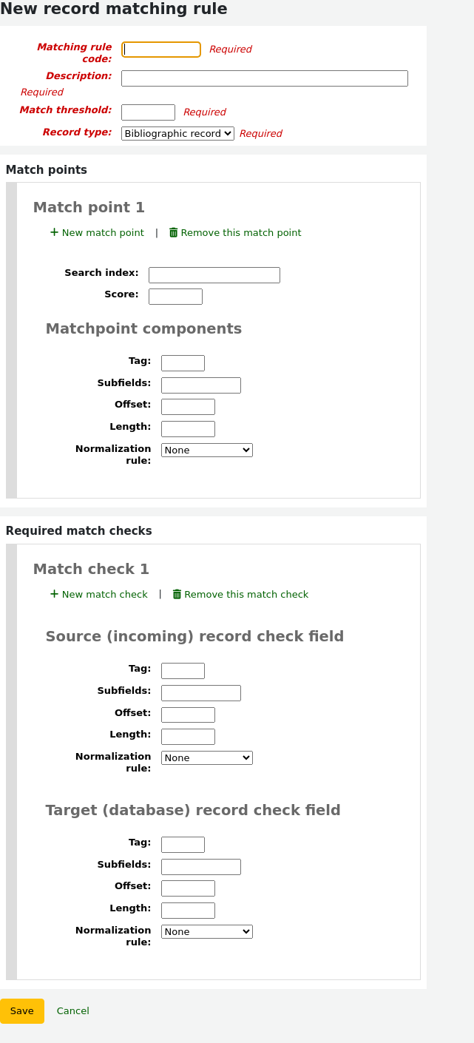Image resolution: width=474 pixels, height=1043 pixels.
Task: Click the Tag field under Matchpoint components
Action: click(182, 362)
